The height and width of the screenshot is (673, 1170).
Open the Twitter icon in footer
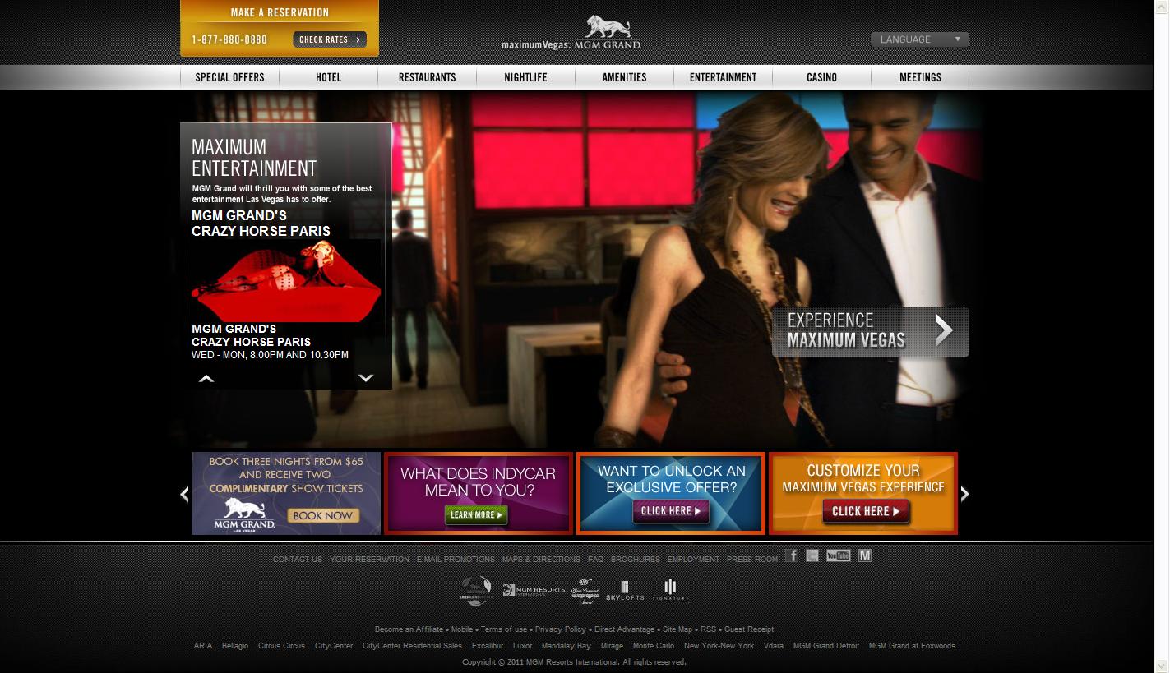pos(812,556)
